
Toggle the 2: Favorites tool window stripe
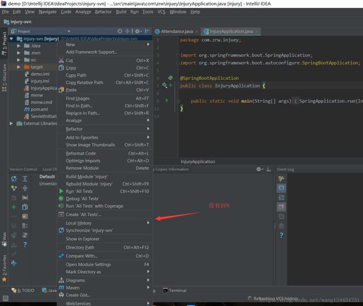pyautogui.click(x=4, y=268)
